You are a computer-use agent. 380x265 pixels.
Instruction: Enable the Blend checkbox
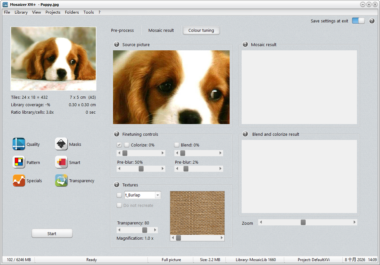177,145
